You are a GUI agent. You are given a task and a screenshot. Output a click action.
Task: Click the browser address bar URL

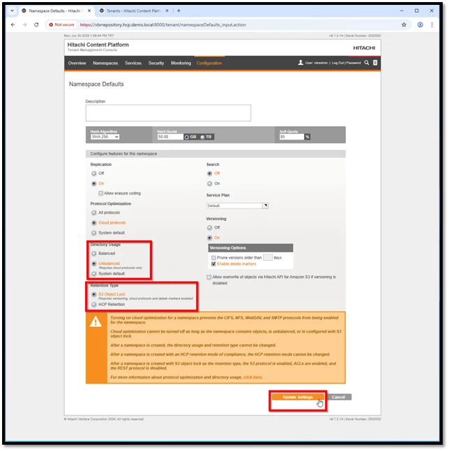pos(163,24)
